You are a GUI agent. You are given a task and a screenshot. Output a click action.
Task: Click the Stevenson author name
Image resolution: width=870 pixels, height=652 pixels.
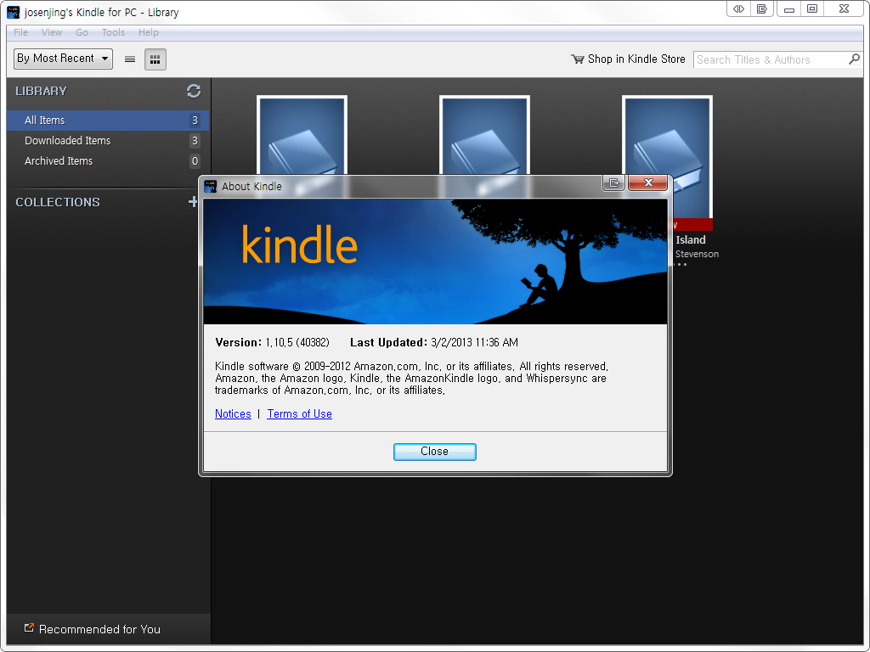coord(697,254)
